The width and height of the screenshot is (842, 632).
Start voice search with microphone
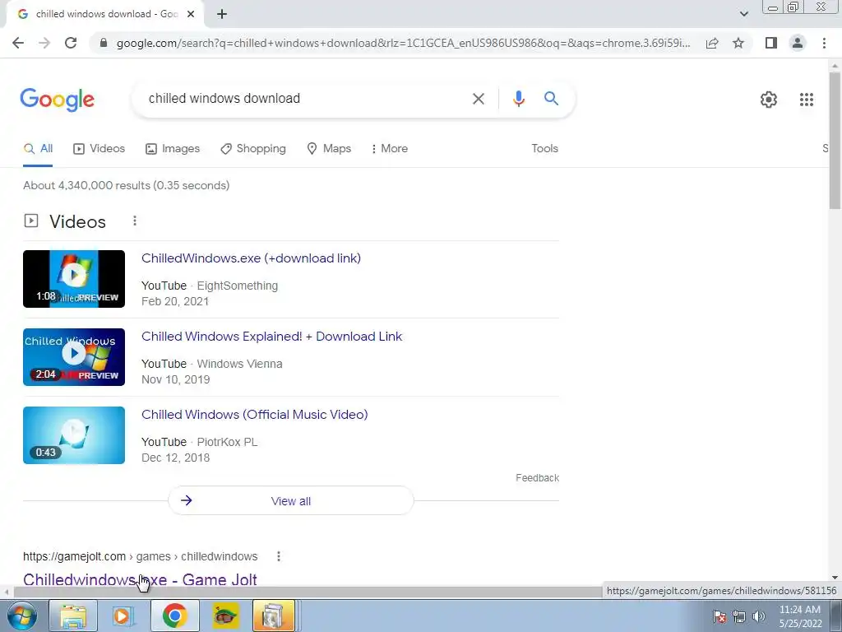(x=518, y=99)
